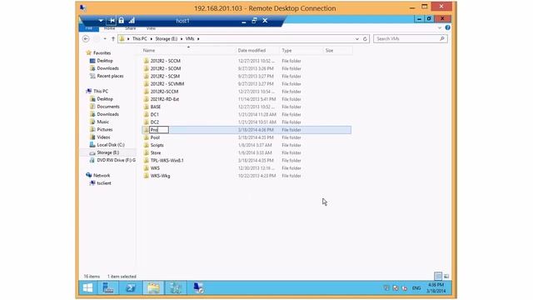This screenshot has height=300, width=533.
Task: Switch to the Home ribbon tab
Action: click(x=109, y=28)
